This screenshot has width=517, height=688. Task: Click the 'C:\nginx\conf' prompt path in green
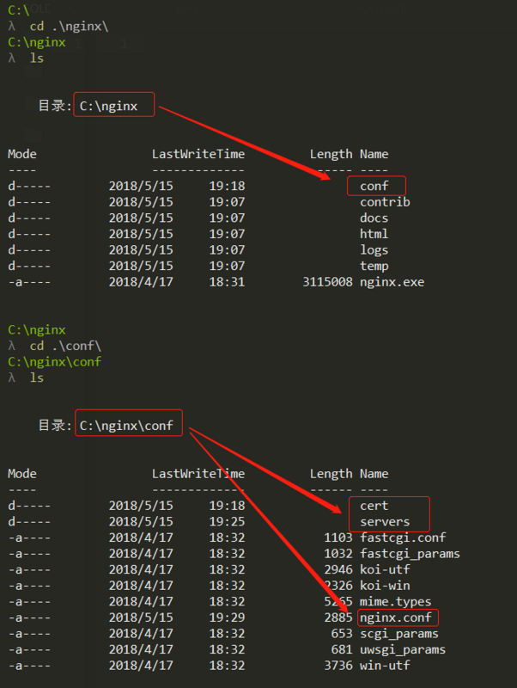click(54, 362)
